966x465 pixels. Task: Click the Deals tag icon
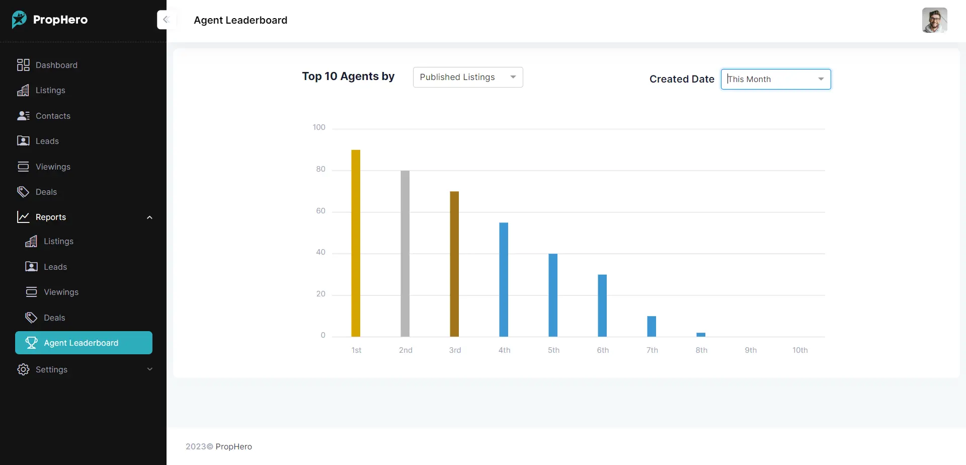[23, 192]
